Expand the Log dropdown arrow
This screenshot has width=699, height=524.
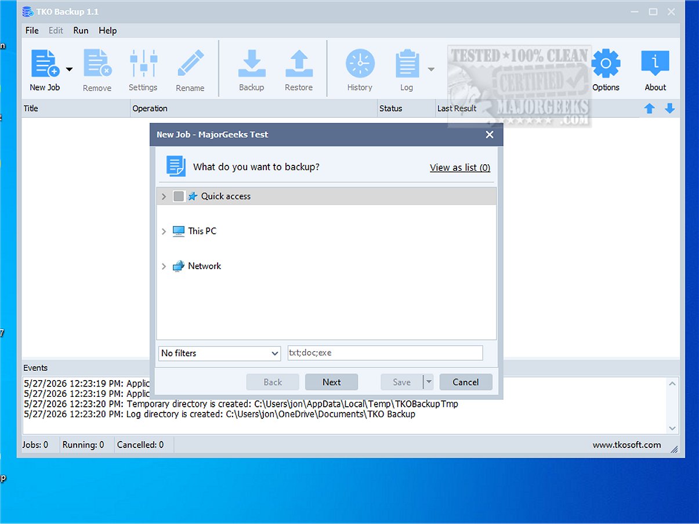tap(431, 70)
